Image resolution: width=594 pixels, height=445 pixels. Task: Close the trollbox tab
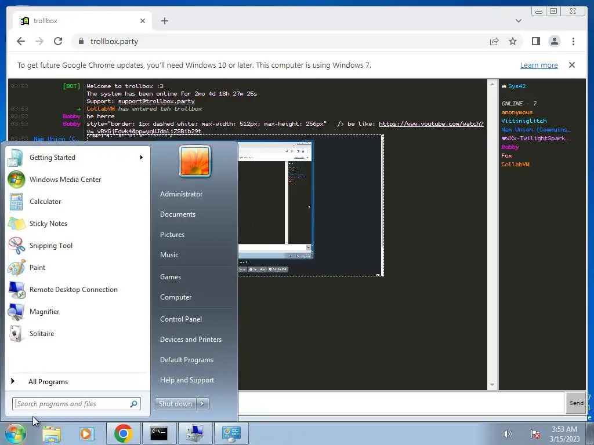point(143,21)
